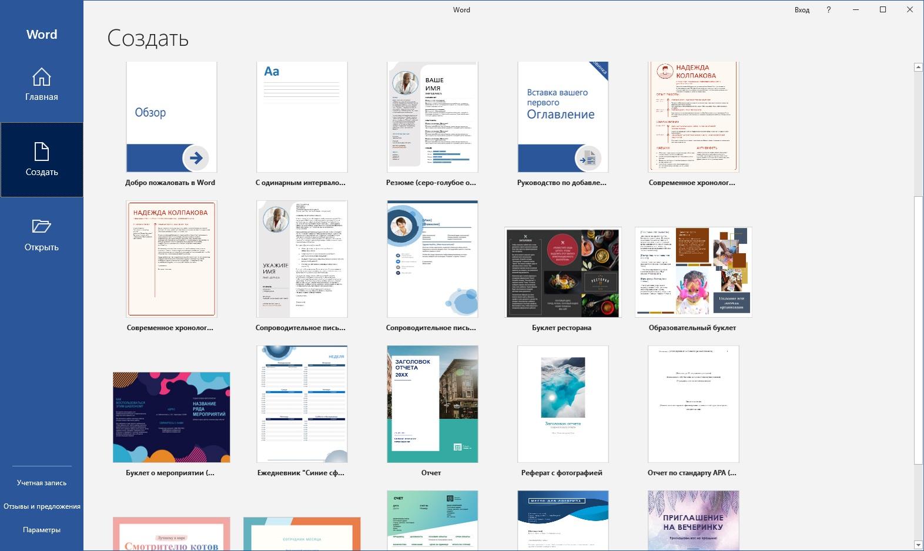
Task: Open grey Сопроводительное письмо with doctor photo
Action: tap(302, 259)
